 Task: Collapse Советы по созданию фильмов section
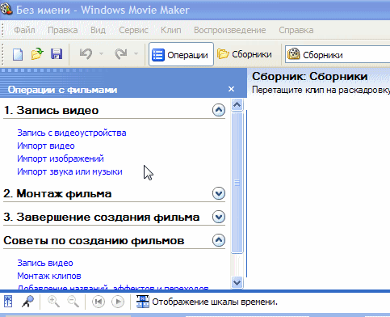[219, 240]
